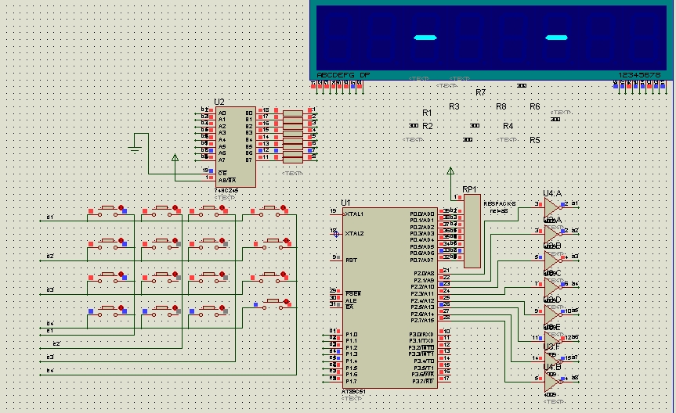Click the RP1 resistor pack component
This screenshot has height=413, width=676.
[472, 231]
